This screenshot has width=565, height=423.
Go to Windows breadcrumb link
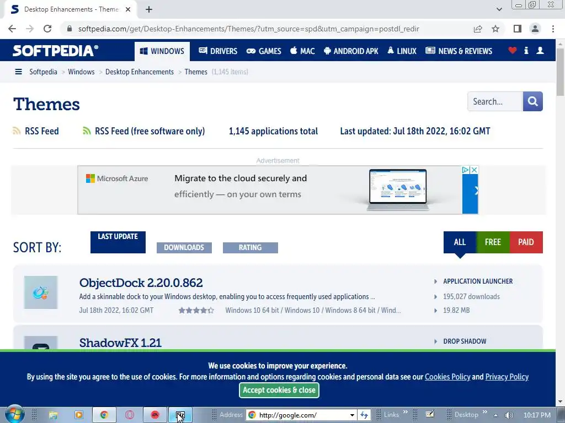point(81,72)
